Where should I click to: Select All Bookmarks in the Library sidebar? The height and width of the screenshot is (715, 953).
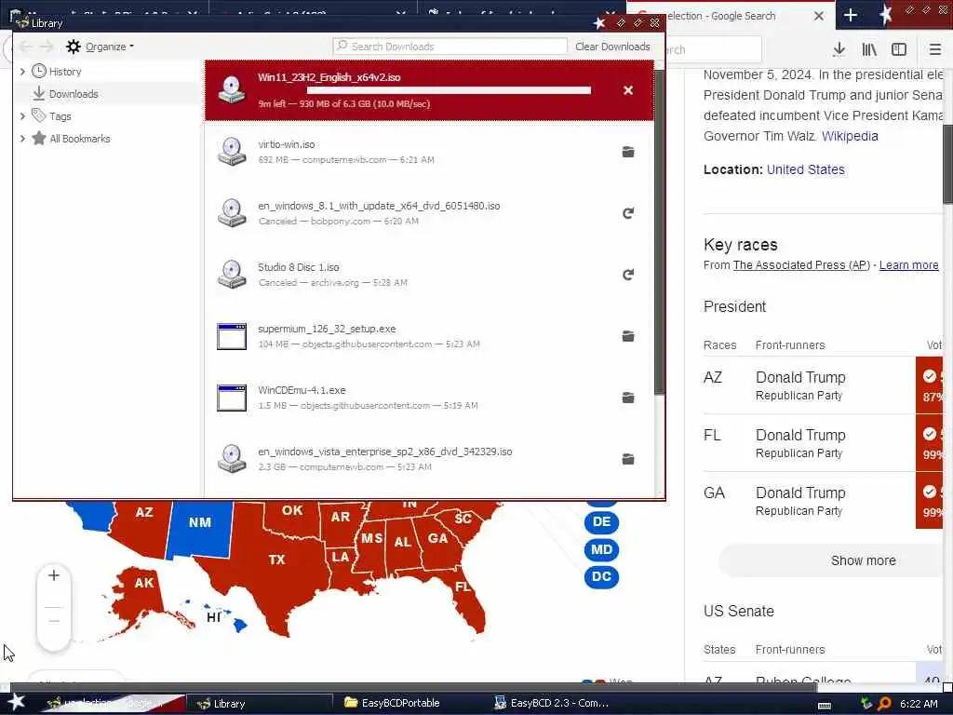click(80, 139)
